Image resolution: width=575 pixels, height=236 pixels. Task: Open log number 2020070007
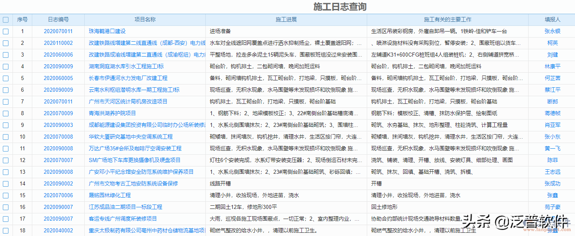tap(59, 160)
